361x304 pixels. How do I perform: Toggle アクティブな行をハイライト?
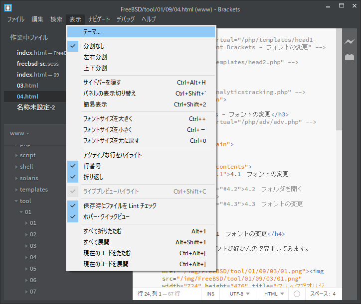(141, 155)
